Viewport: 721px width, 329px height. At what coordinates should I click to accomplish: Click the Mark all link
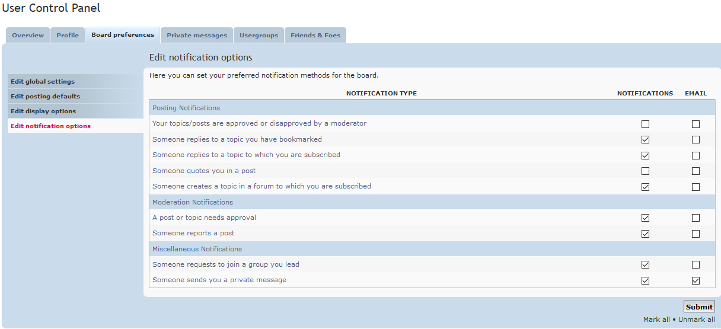tap(656, 320)
